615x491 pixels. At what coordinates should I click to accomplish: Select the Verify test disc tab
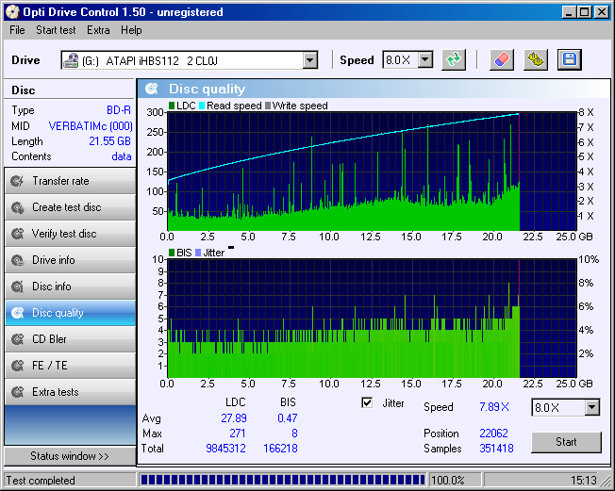(x=70, y=234)
